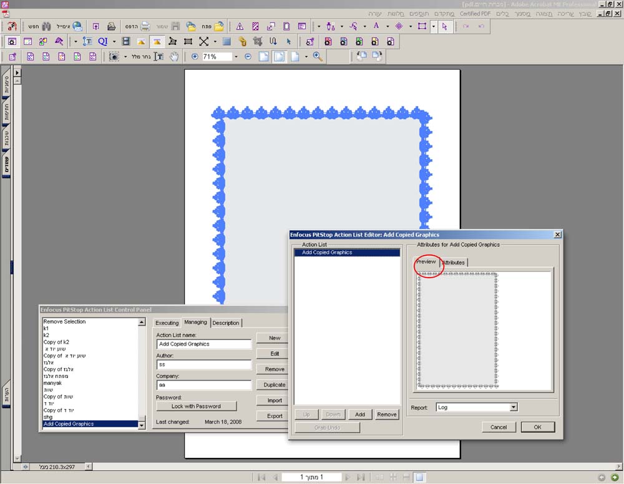Image resolution: width=624 pixels, height=484 pixels.
Task: Select the Hand tool
Action: click(174, 57)
